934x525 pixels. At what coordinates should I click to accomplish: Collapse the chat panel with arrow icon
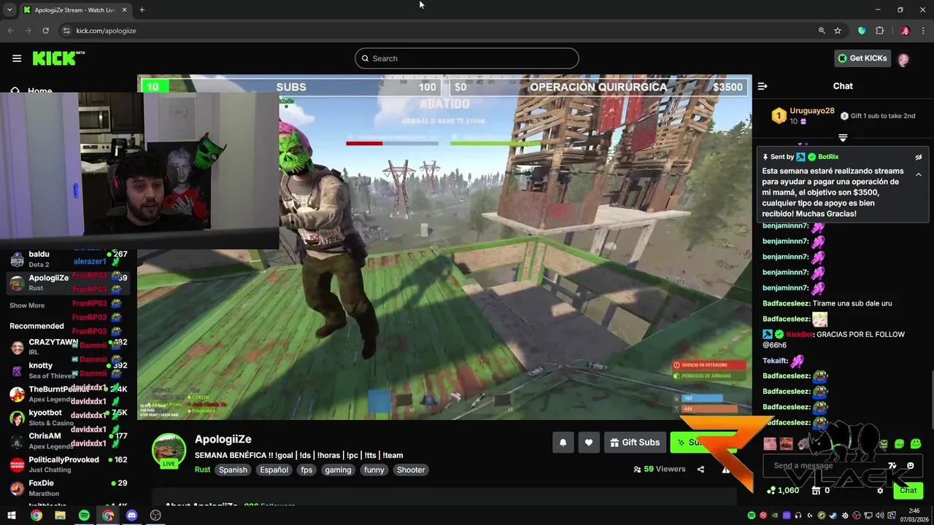[x=763, y=86]
